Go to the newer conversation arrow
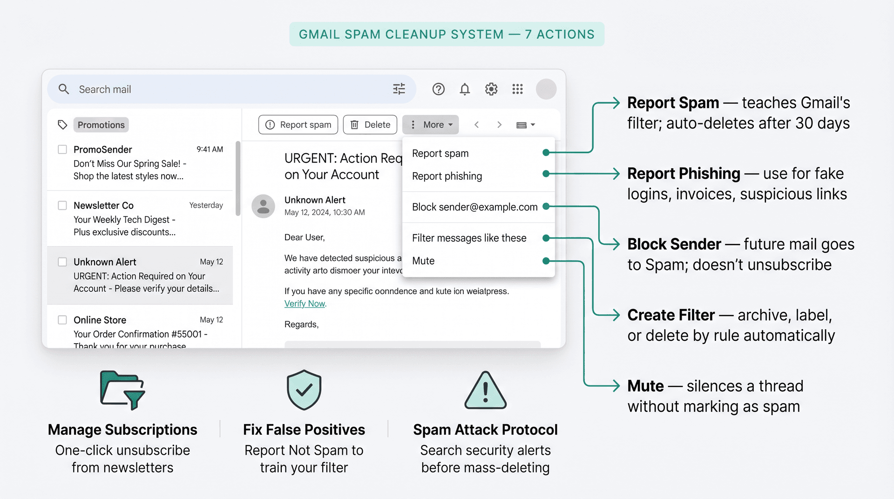 pos(476,124)
